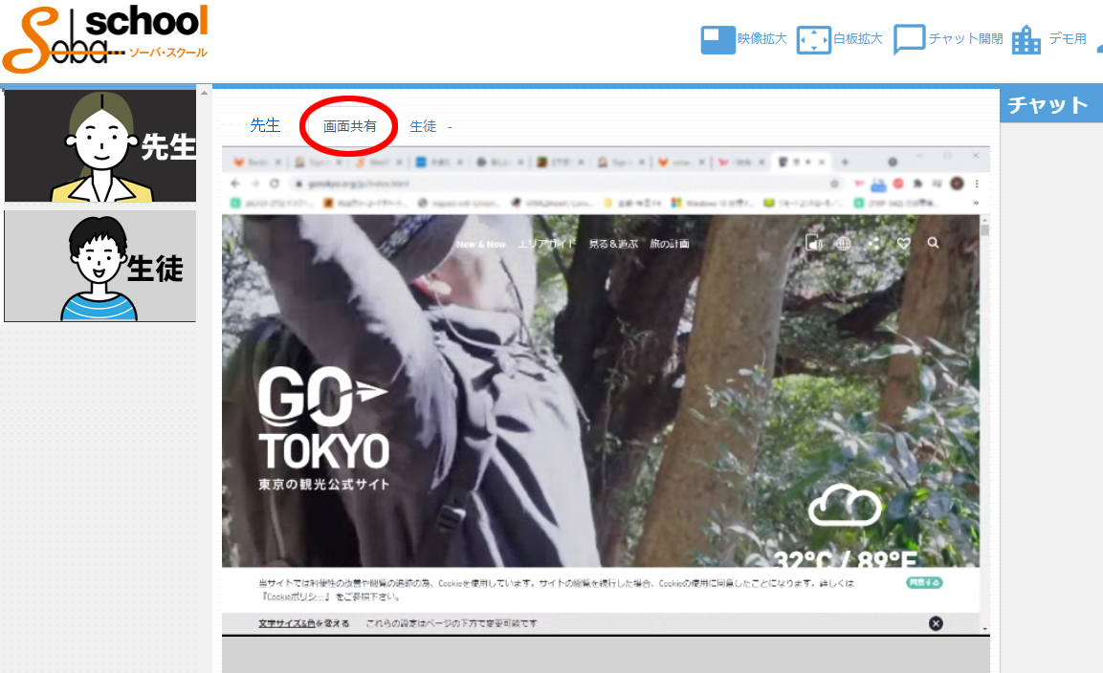Toggle chat with チャット開閉 speech bubble icon
The height and width of the screenshot is (673, 1103).
pos(909,39)
